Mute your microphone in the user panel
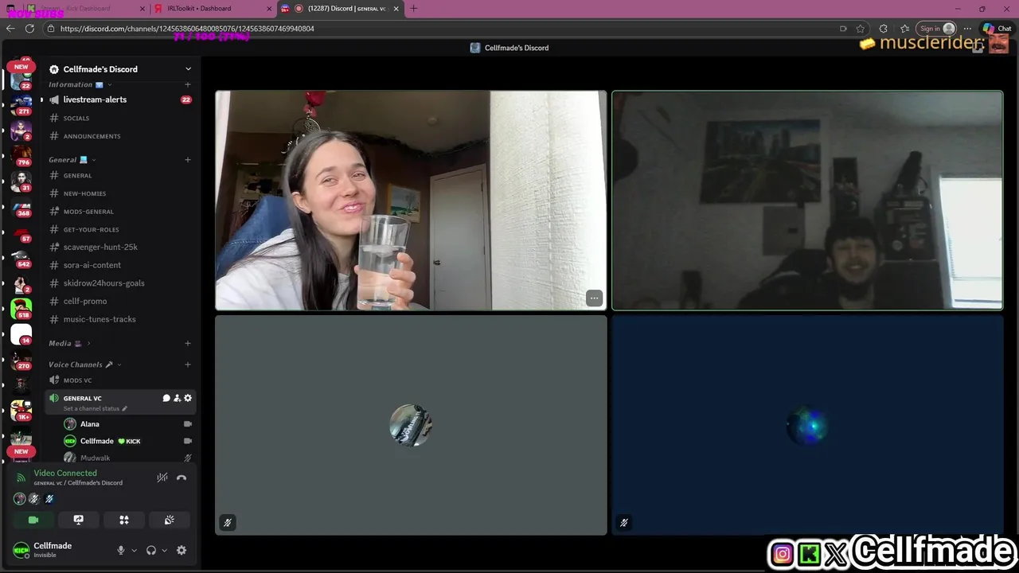Screen dimensions: 1019x573 [x=121, y=550]
